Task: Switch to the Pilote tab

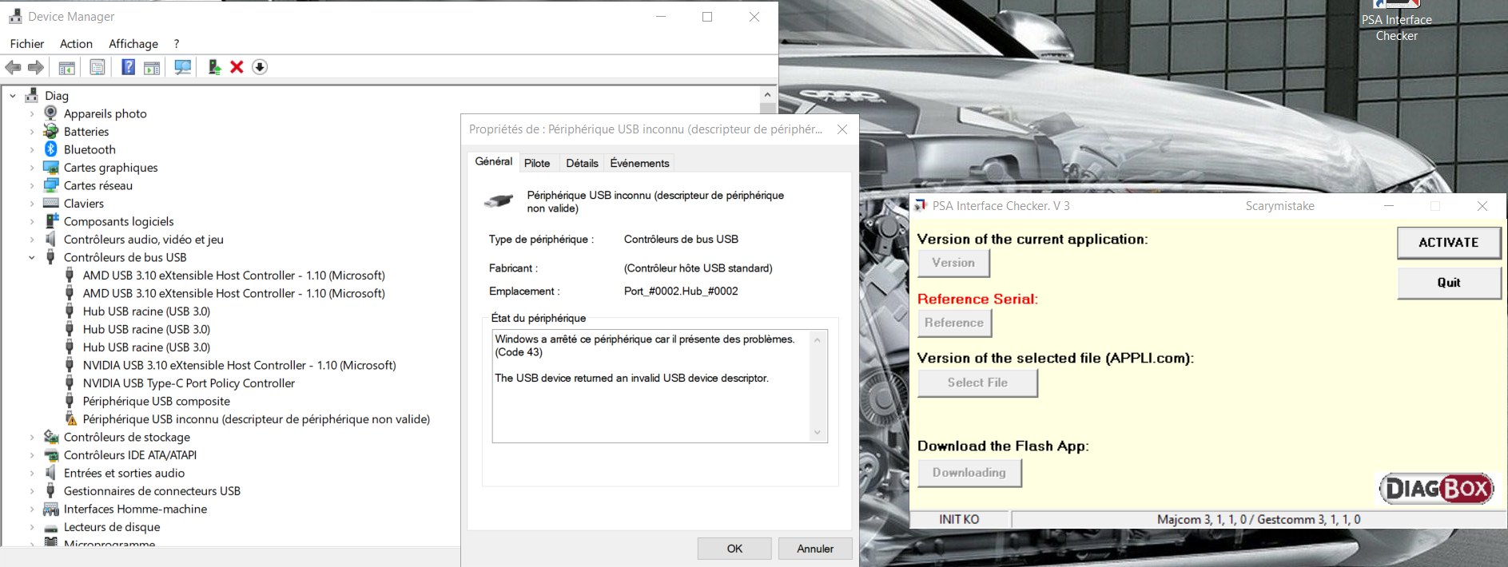Action: (x=537, y=163)
